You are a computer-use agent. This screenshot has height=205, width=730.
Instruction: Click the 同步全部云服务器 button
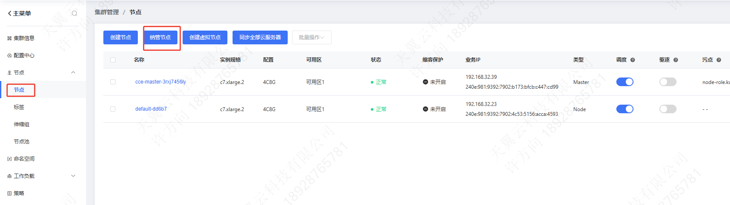click(x=260, y=37)
